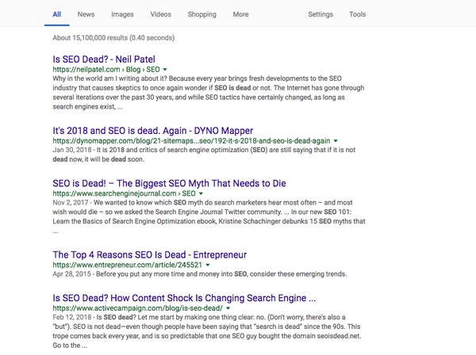Click the 'Apr 28, 2015' date in Entrepreneur snippet
The image size is (476, 355).
(71, 274)
